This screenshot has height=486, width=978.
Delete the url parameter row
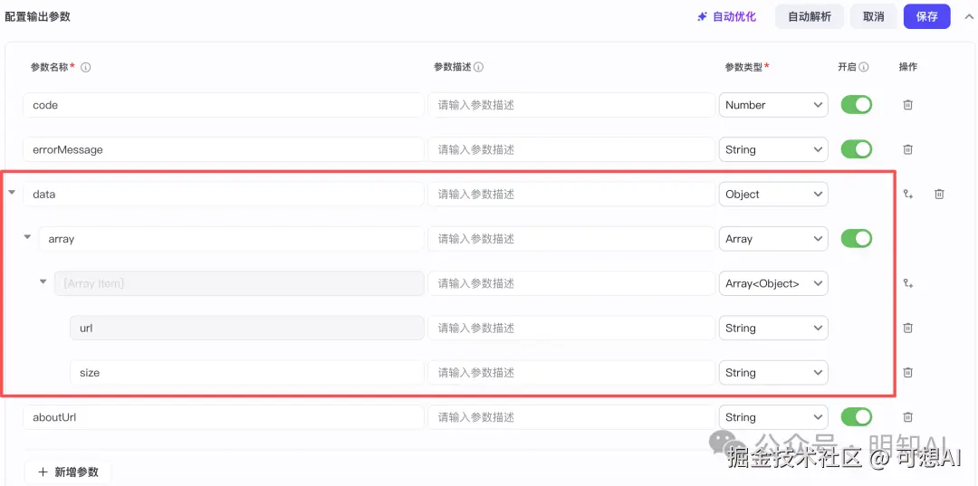click(x=907, y=328)
